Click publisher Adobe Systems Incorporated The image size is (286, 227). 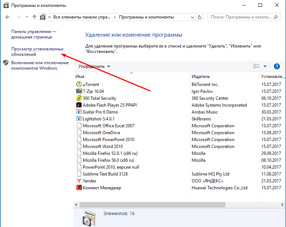(219, 105)
